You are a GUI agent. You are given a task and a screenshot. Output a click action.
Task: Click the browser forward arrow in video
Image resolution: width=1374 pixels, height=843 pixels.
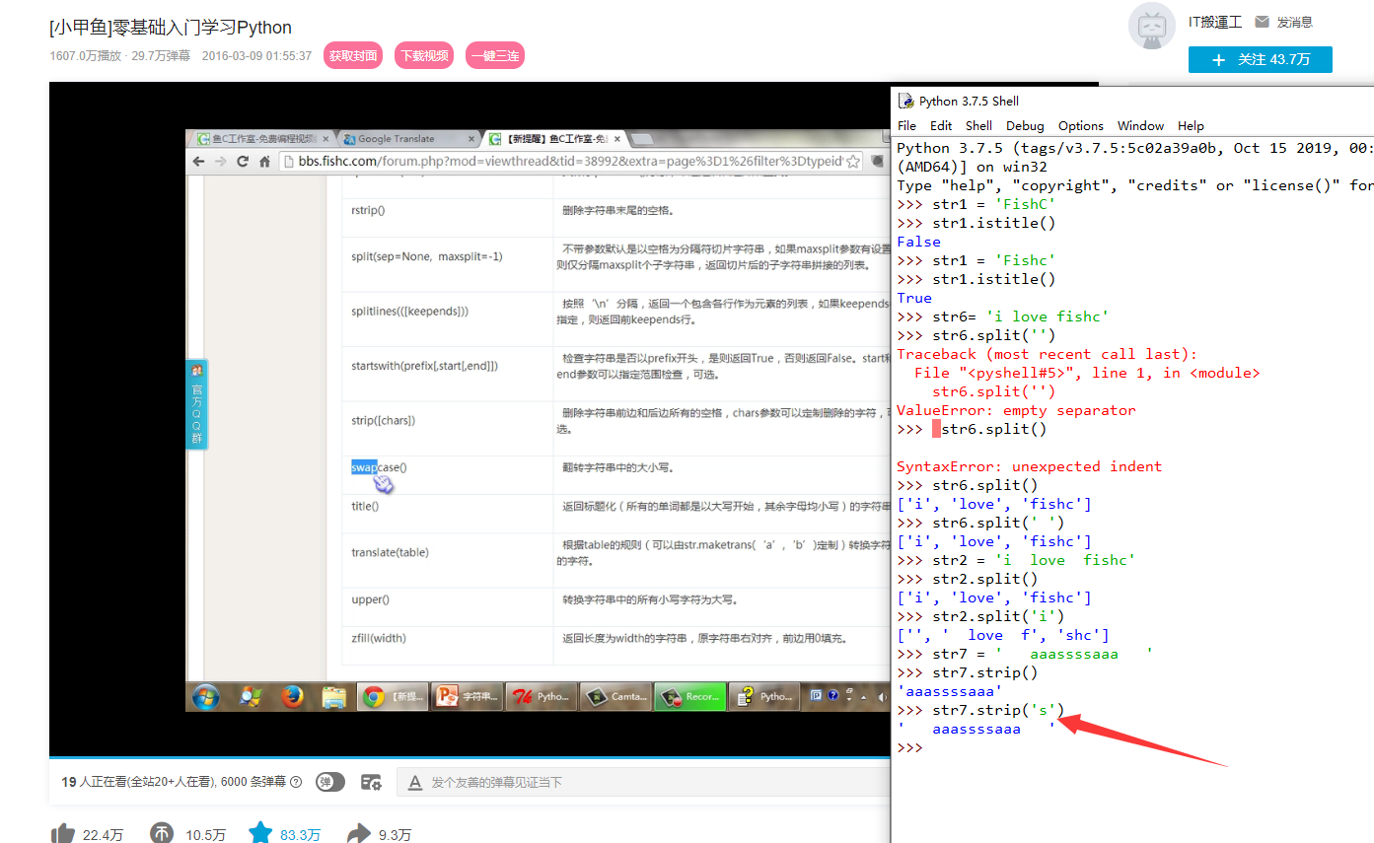click(220, 161)
